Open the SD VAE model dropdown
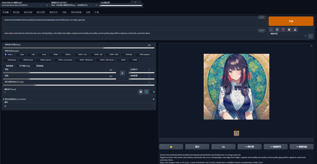317x164 pixels. click(71, 5)
